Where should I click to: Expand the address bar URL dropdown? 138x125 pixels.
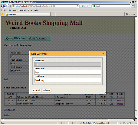pos(77,6)
